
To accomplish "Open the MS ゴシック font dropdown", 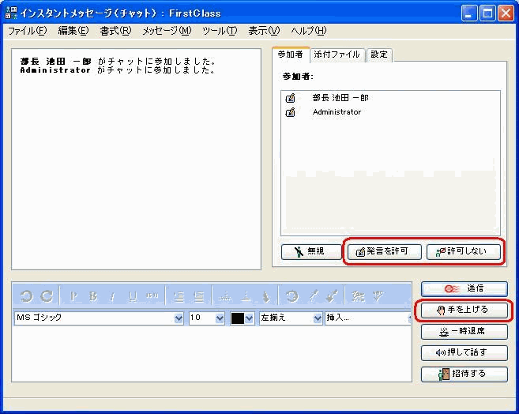I will (x=178, y=318).
